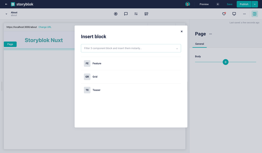Click the Page label tag in preview
Image resolution: width=262 pixels, height=153 pixels.
coord(10,44)
